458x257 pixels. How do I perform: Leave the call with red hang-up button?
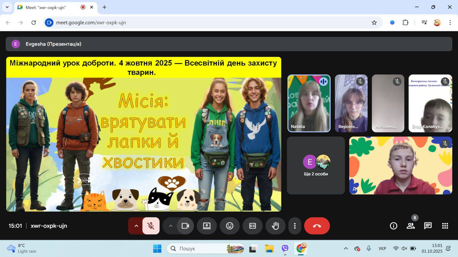coord(317,226)
